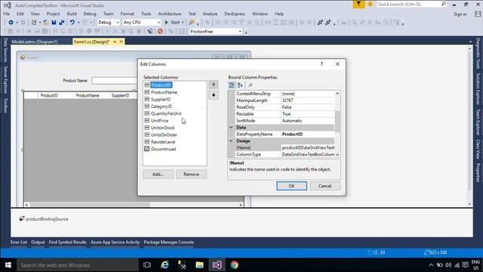Click Cancel in Edit Columns dialog
This screenshot has width=483, height=272.
click(x=325, y=186)
